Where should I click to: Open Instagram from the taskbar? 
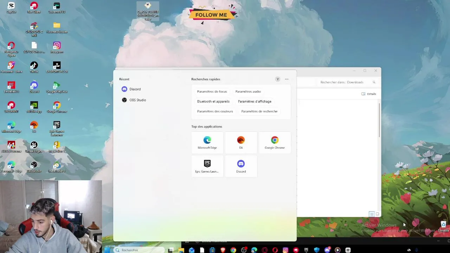click(x=285, y=250)
